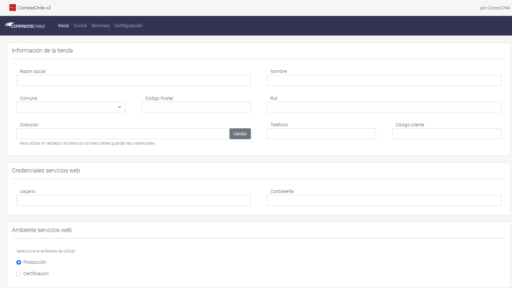
Task: Click the CorreosChile logo in the navbar
Action: tap(25, 25)
